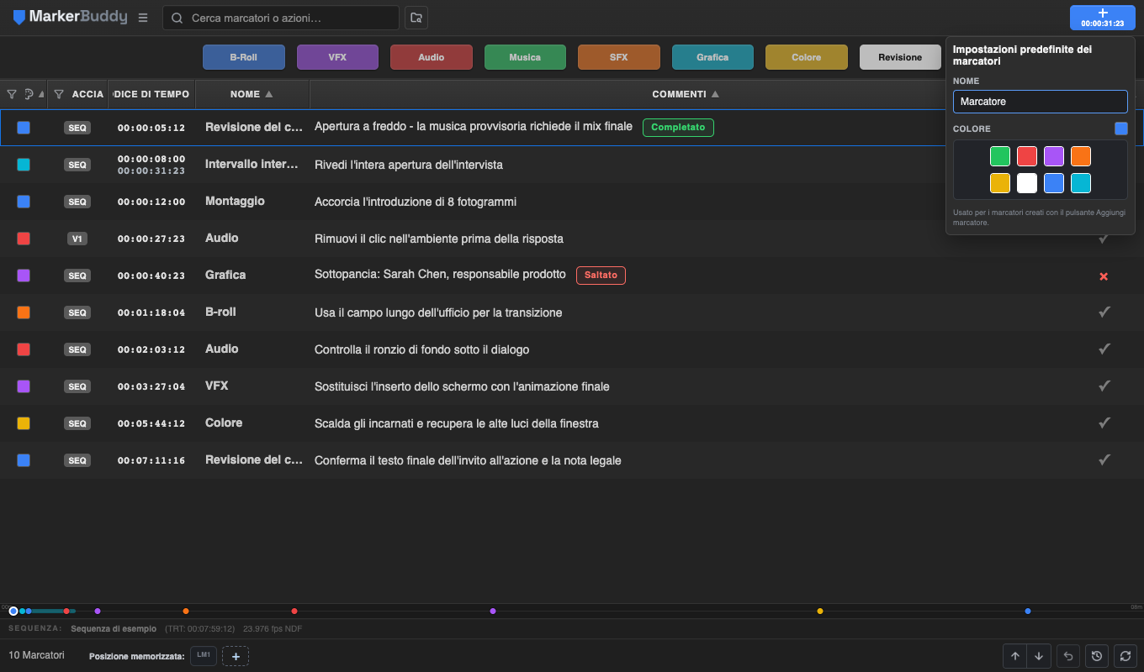Filter markers by color using funnel icon
1144x672 pixels.
pyautogui.click(x=12, y=94)
